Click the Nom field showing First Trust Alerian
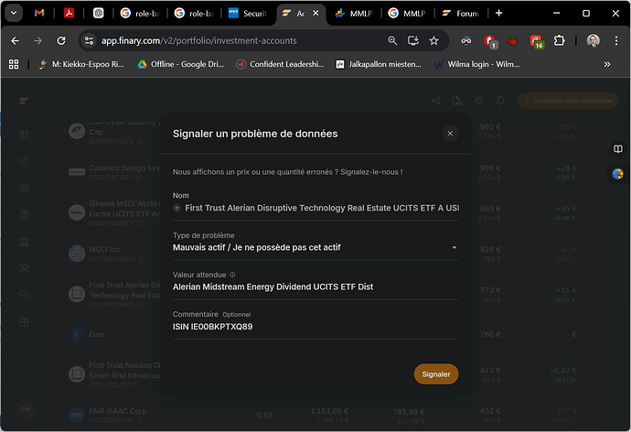The image size is (631, 432). 315,208
